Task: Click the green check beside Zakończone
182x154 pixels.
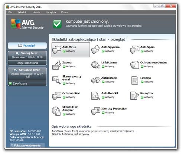Action: tap(10, 83)
